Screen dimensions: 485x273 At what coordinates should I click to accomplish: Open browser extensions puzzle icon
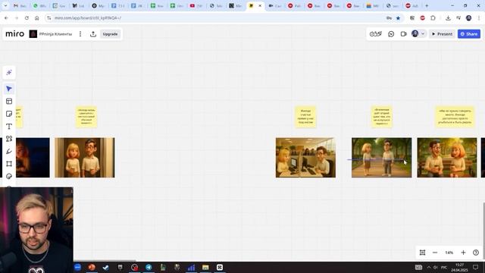pos(433,18)
